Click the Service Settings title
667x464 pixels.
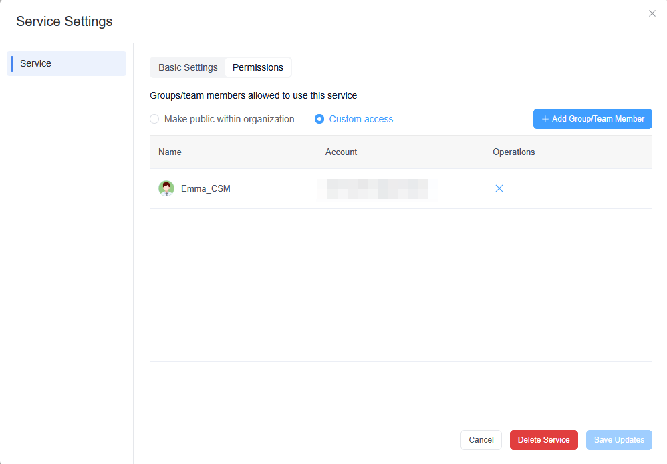(x=64, y=21)
